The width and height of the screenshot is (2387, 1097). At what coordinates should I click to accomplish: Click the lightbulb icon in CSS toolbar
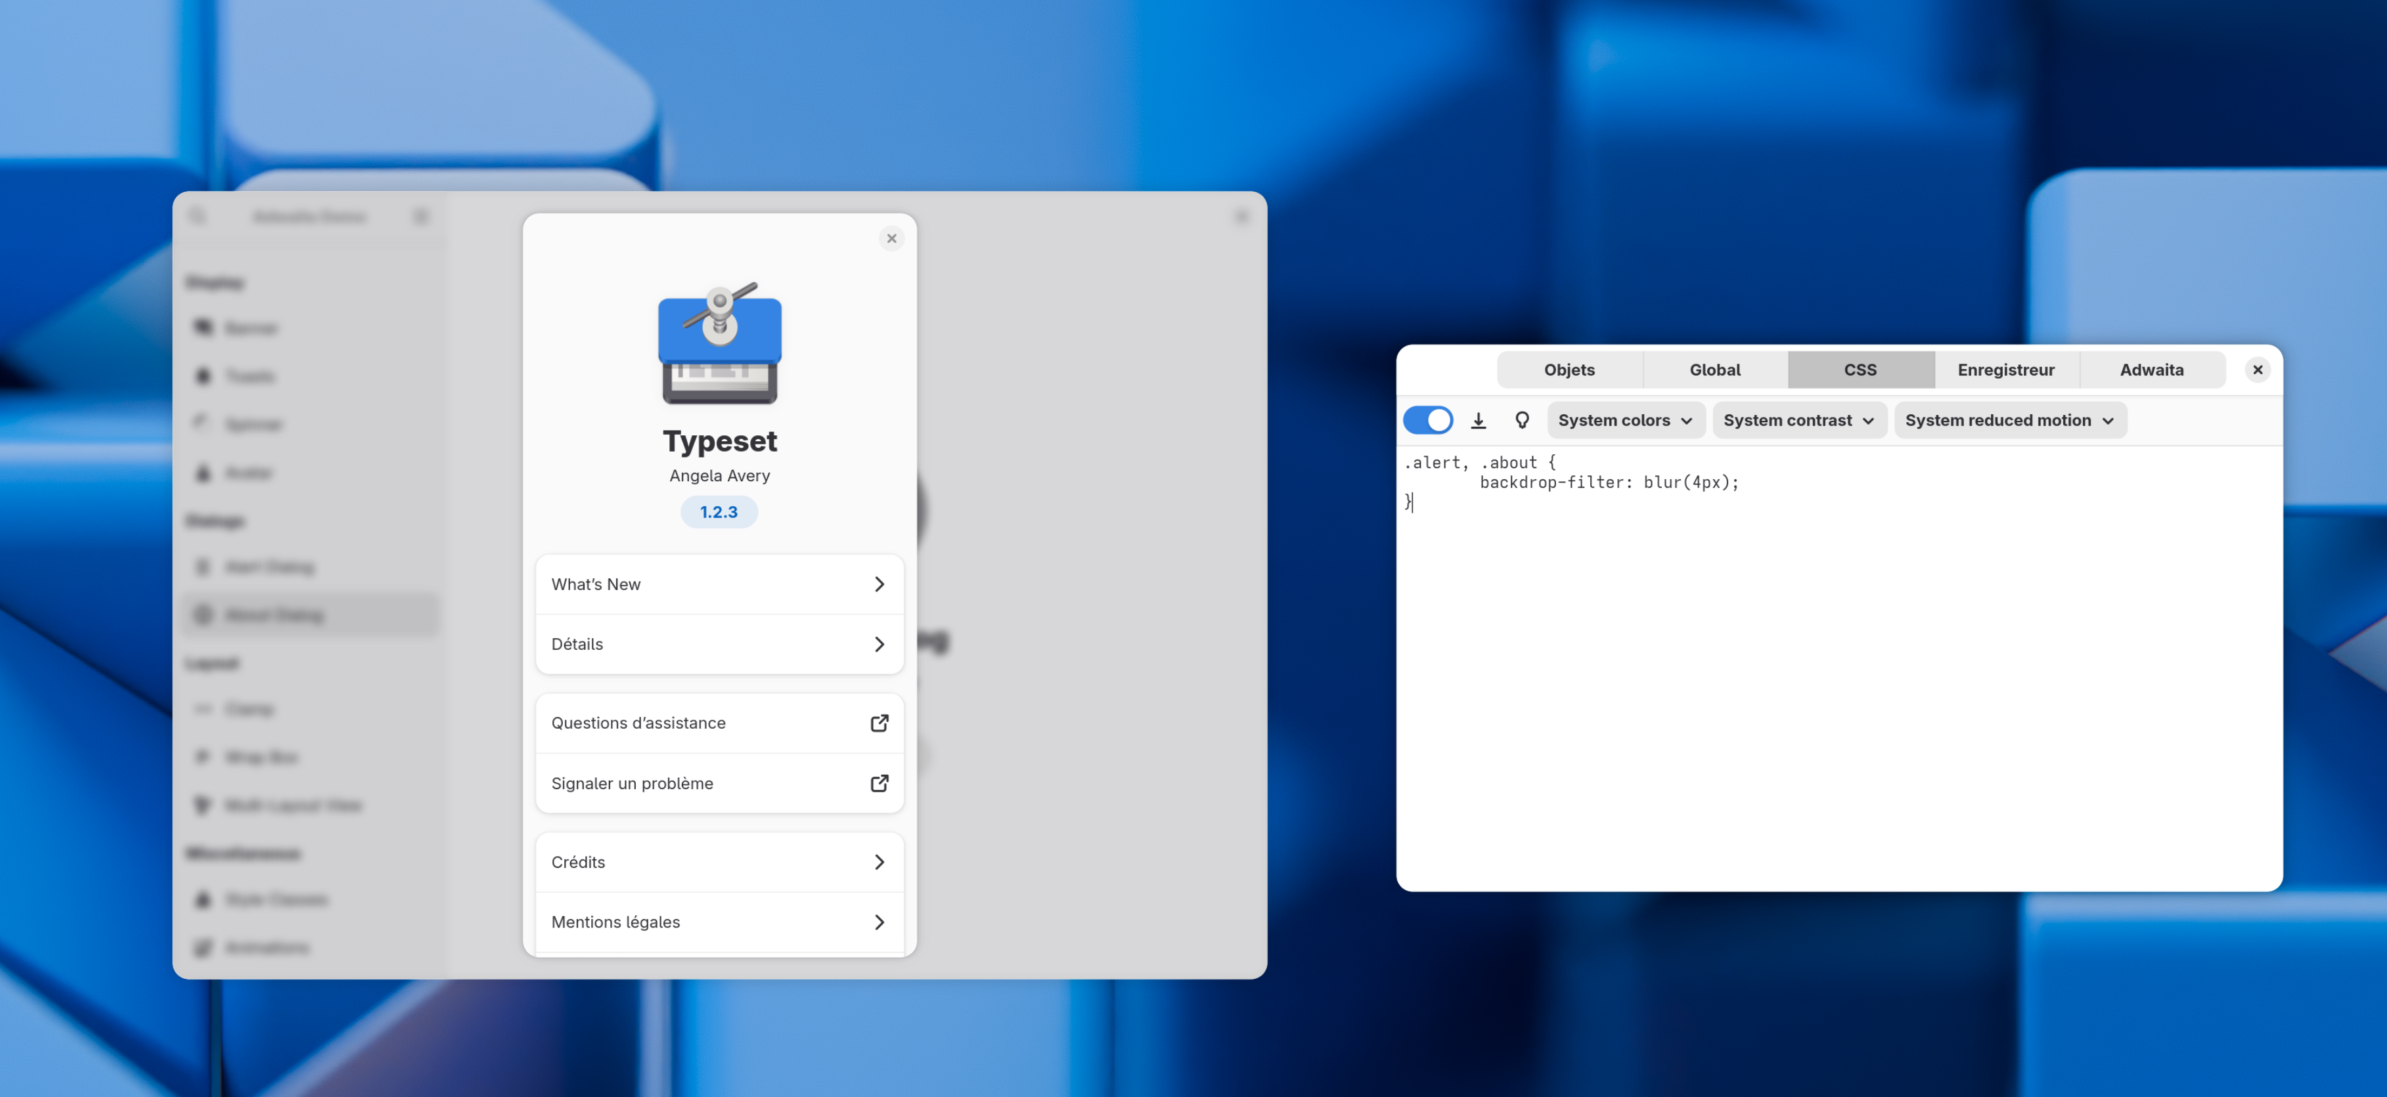pos(1521,420)
